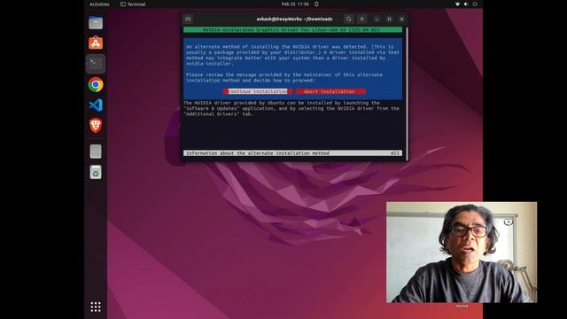Click terminal vertical scrollbar
Screen dimensions: 567x319
407,93
